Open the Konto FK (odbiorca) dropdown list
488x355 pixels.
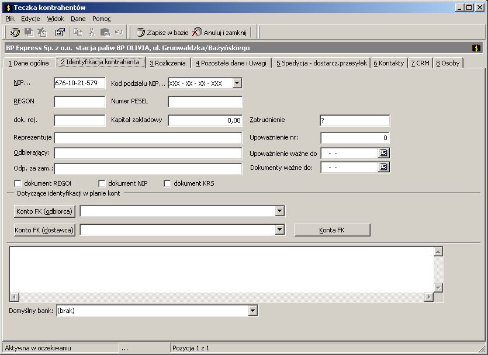(x=279, y=211)
